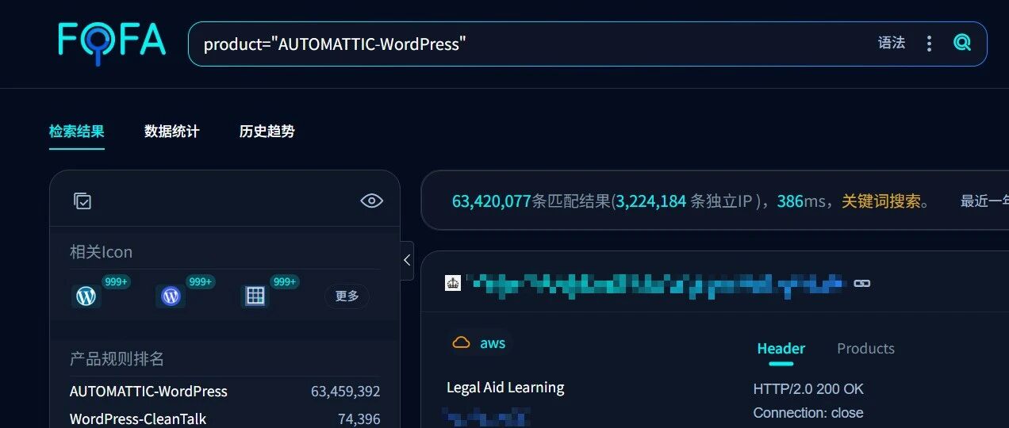
Task: Click the 关键词搜索 link
Action: pyautogui.click(x=881, y=201)
